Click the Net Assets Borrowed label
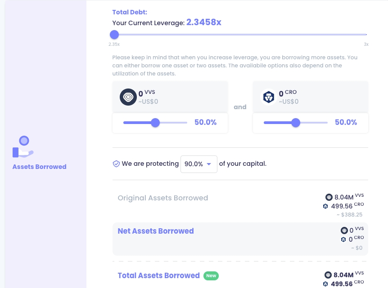The height and width of the screenshot is (288, 388). 156,231
